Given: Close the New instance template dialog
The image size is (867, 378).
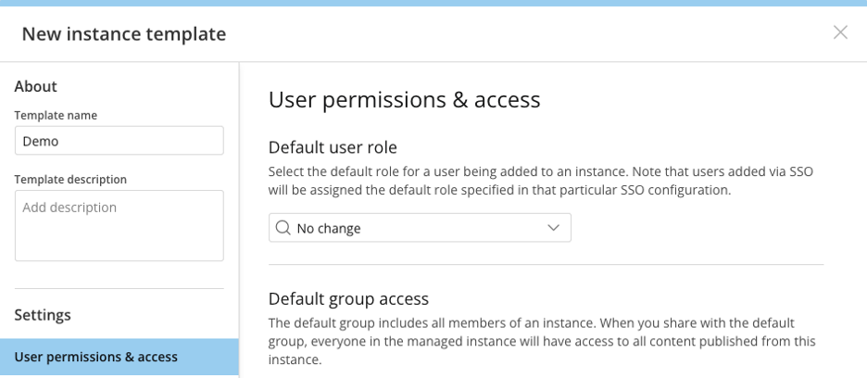Looking at the screenshot, I should 840,32.
